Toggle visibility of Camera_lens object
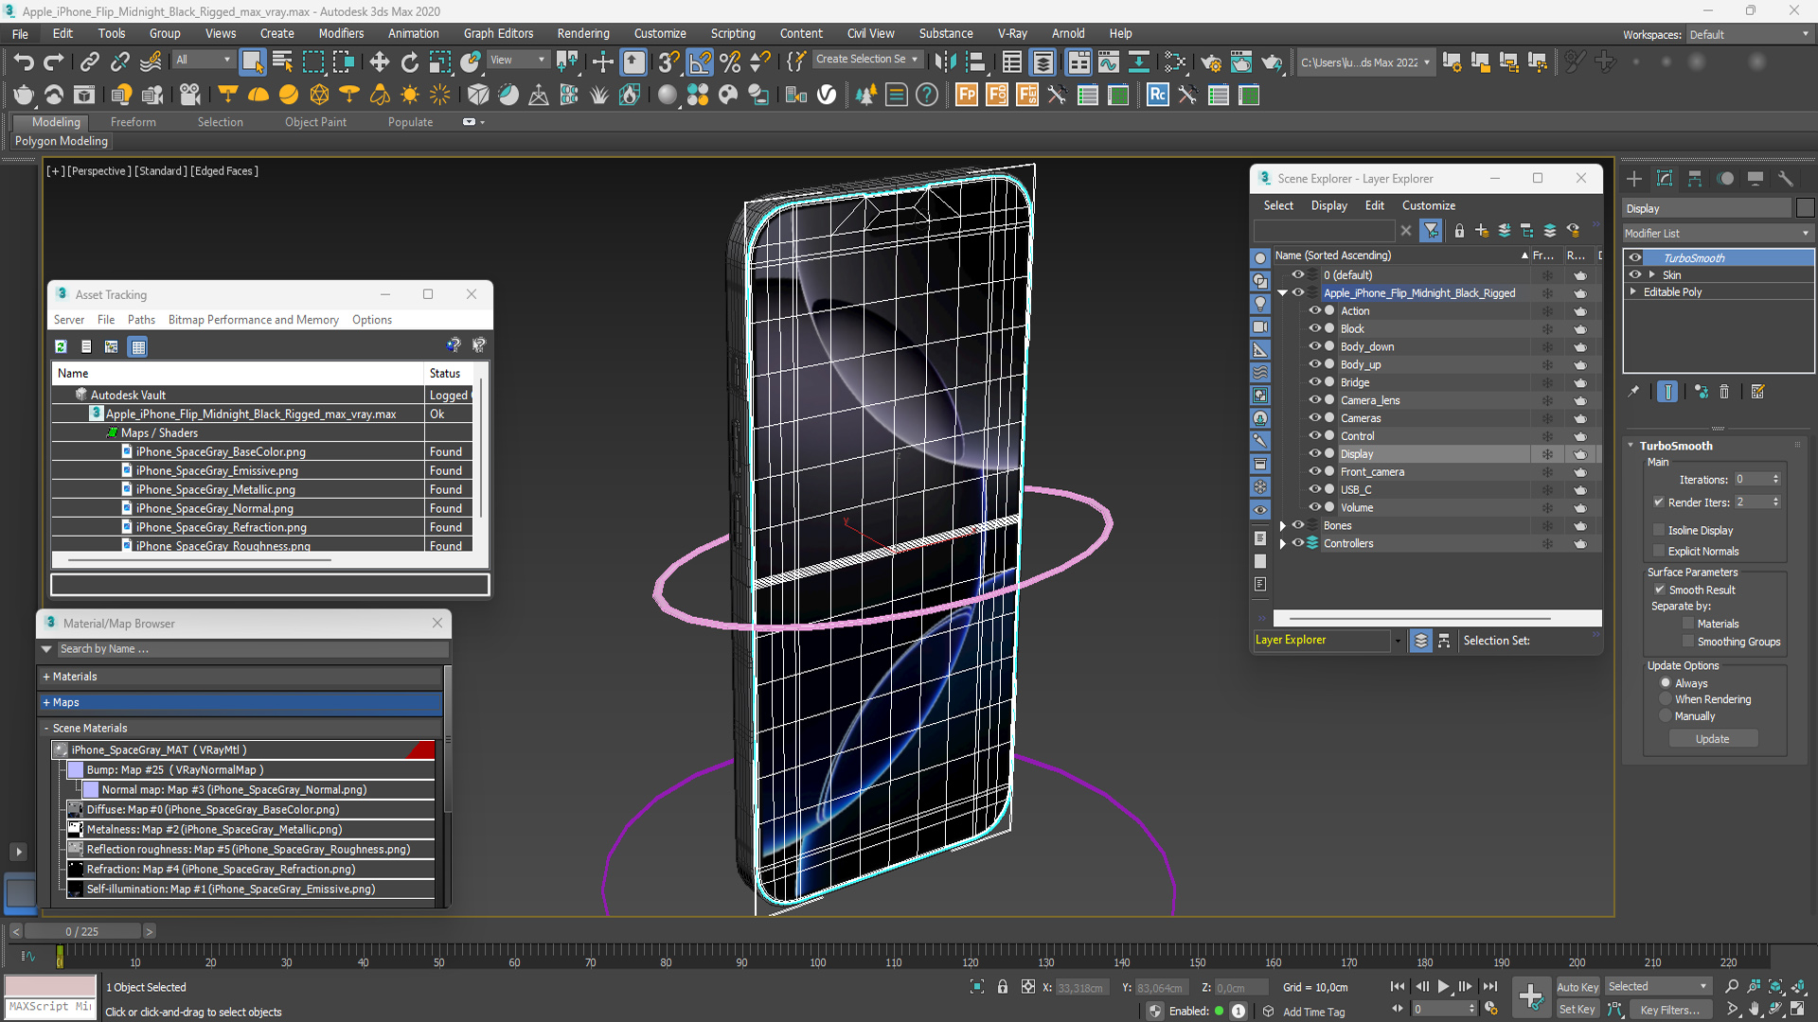This screenshot has width=1818, height=1022. [1314, 400]
